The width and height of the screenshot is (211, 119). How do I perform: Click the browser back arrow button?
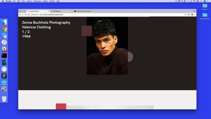(x=20, y=15)
